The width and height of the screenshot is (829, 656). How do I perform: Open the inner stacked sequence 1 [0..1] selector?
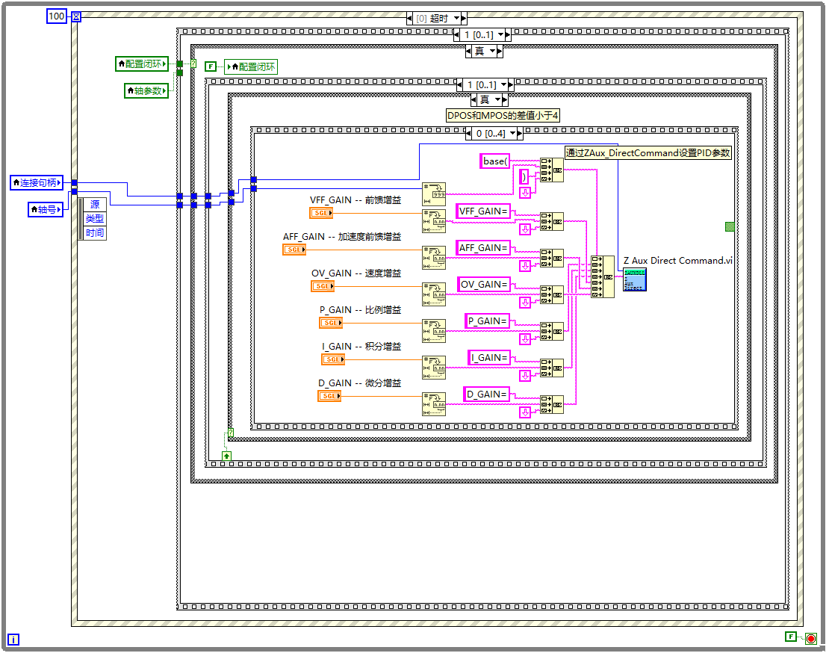tap(503, 84)
